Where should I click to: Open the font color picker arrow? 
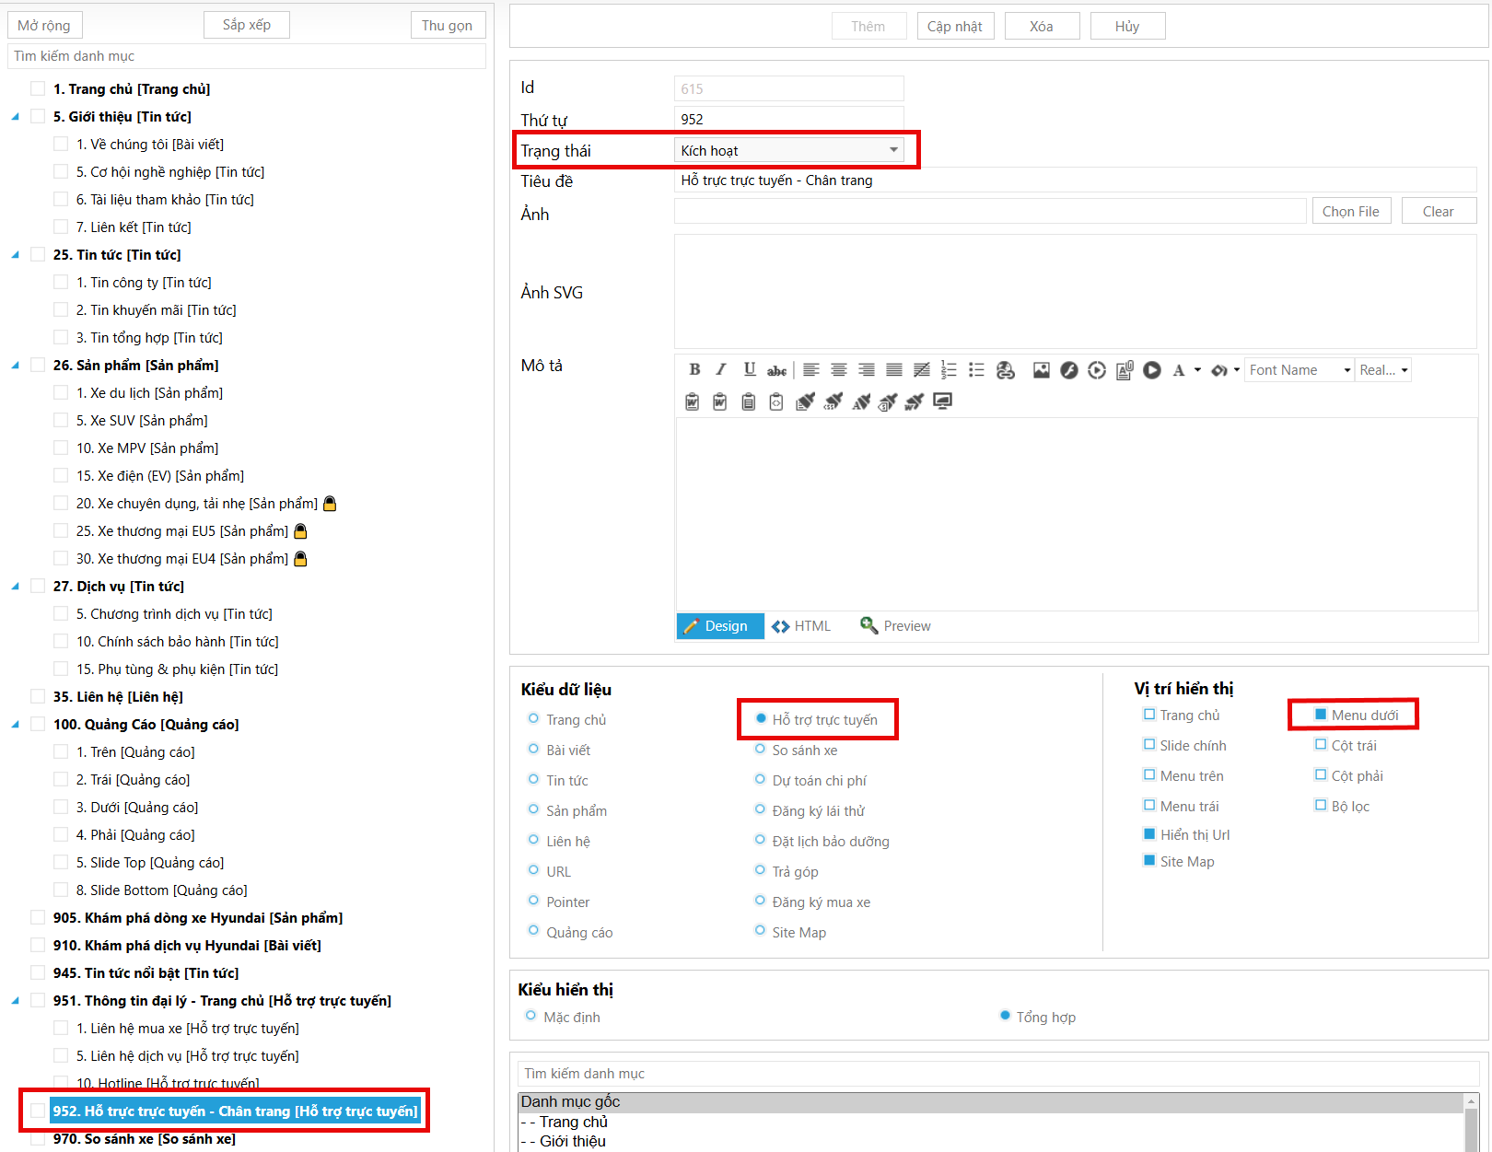click(1197, 370)
